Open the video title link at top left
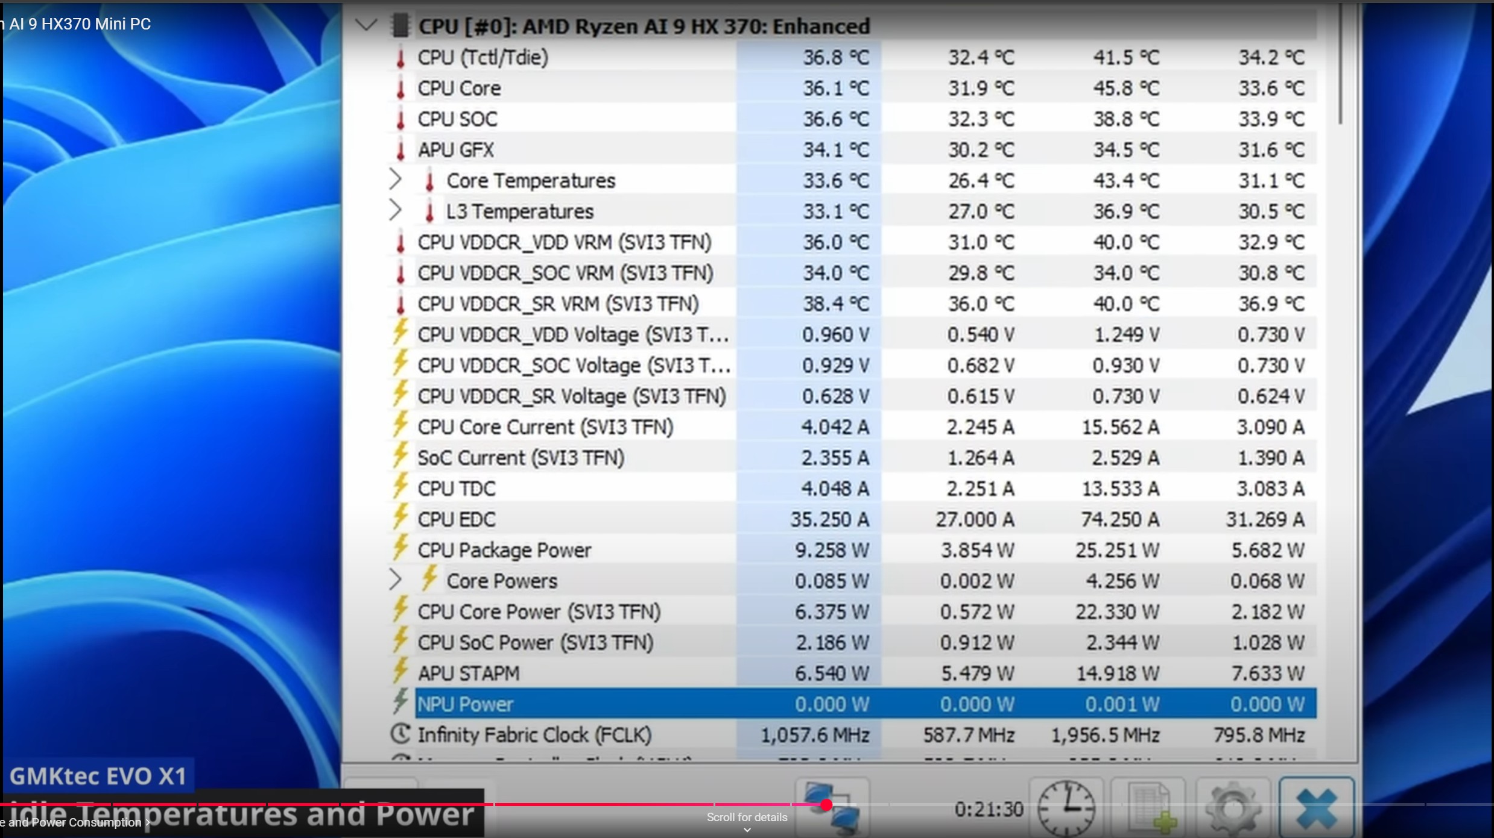 tap(76, 24)
